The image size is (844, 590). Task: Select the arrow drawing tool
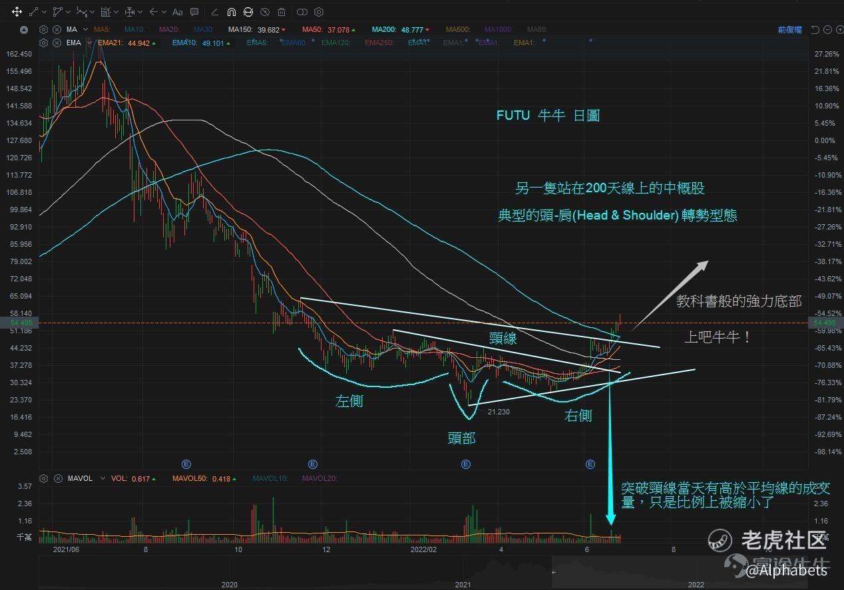click(154, 12)
